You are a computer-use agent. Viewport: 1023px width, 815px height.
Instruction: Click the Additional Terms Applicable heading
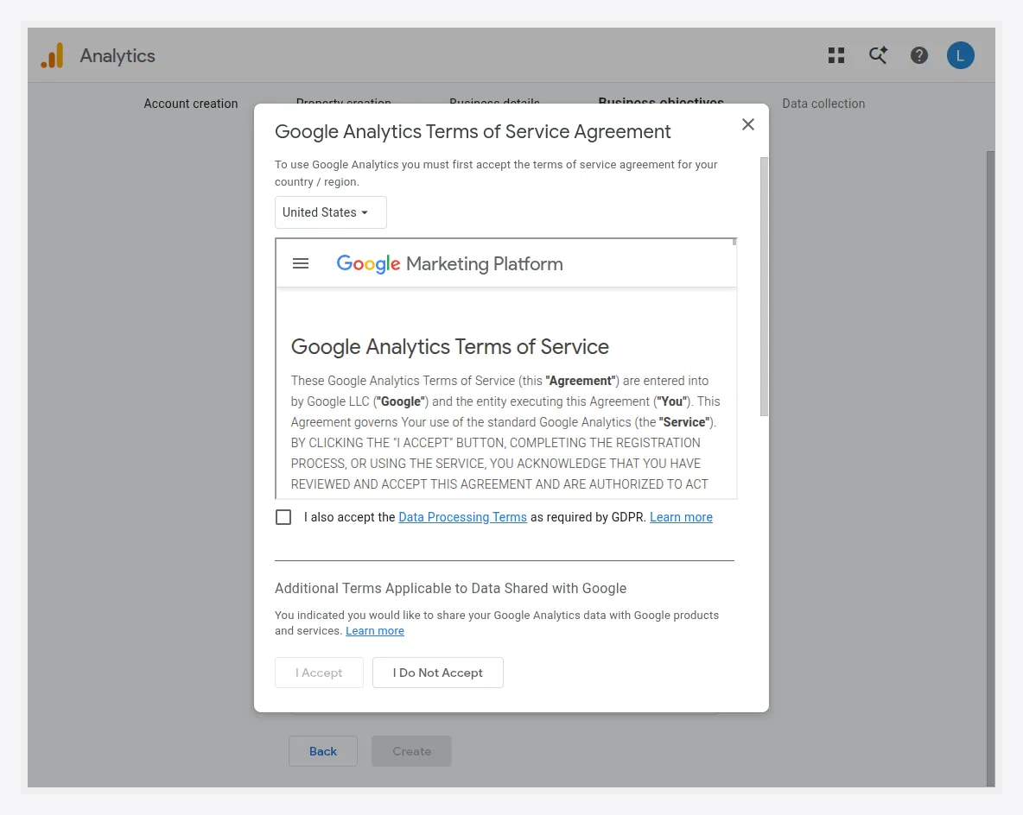(x=450, y=588)
